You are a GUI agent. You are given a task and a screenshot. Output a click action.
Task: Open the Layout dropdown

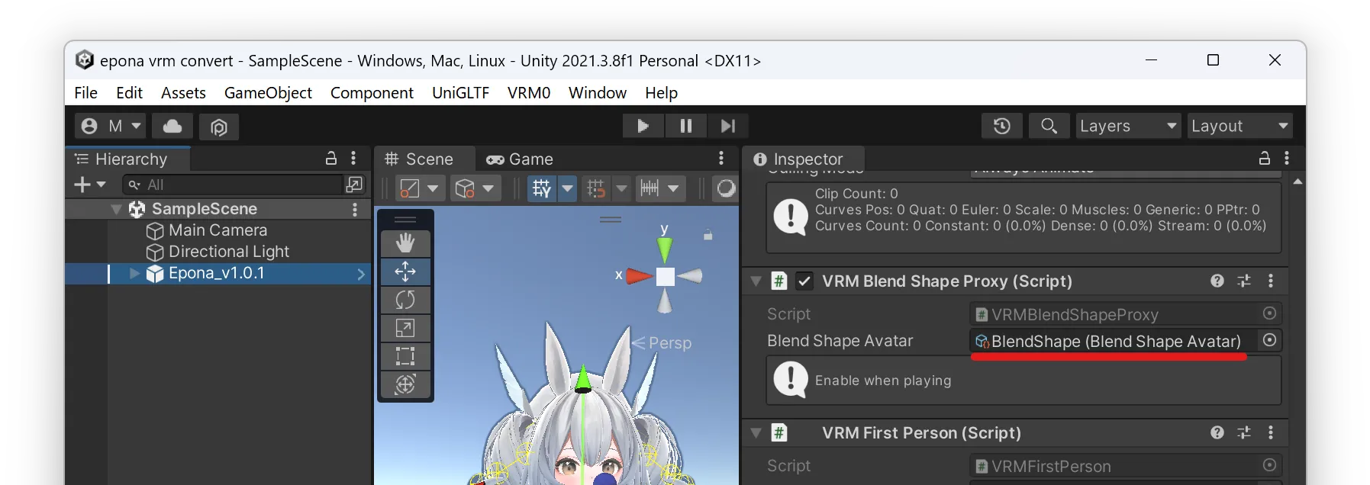click(x=1239, y=126)
